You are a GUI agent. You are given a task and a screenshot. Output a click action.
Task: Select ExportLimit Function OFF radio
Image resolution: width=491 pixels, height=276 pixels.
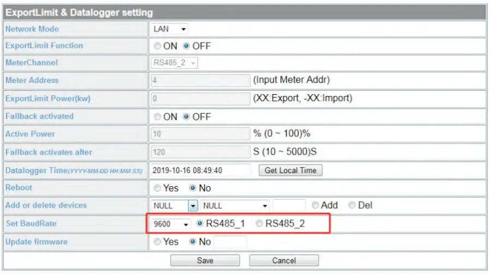pyautogui.click(x=187, y=46)
